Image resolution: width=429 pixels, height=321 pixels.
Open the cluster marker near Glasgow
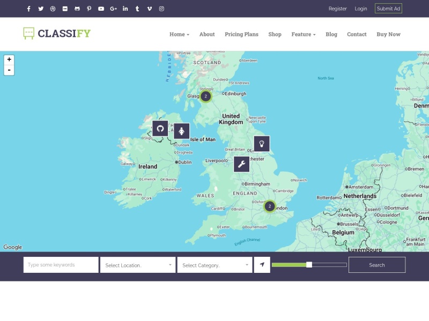click(206, 96)
